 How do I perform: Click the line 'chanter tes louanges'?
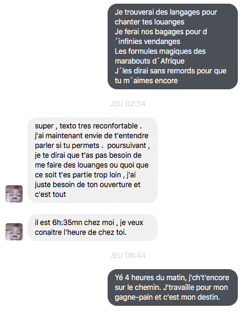149,22
